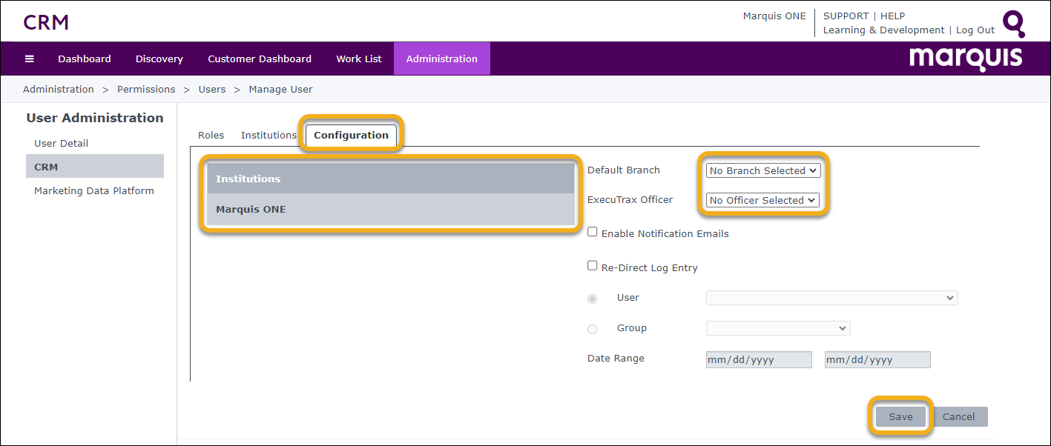The image size is (1051, 446).
Task: Click the Log Out link
Action: (975, 30)
